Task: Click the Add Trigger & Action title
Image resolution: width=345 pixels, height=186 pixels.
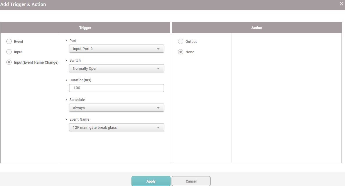Action: click(23, 4)
